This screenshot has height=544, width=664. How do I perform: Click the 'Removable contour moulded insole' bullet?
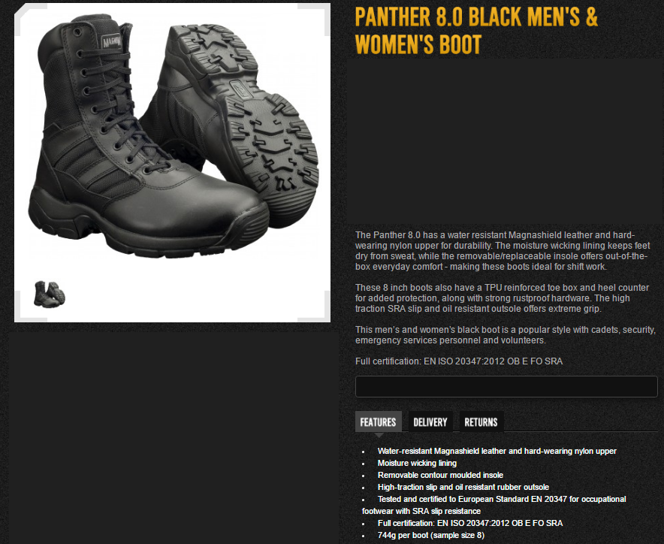coord(440,475)
